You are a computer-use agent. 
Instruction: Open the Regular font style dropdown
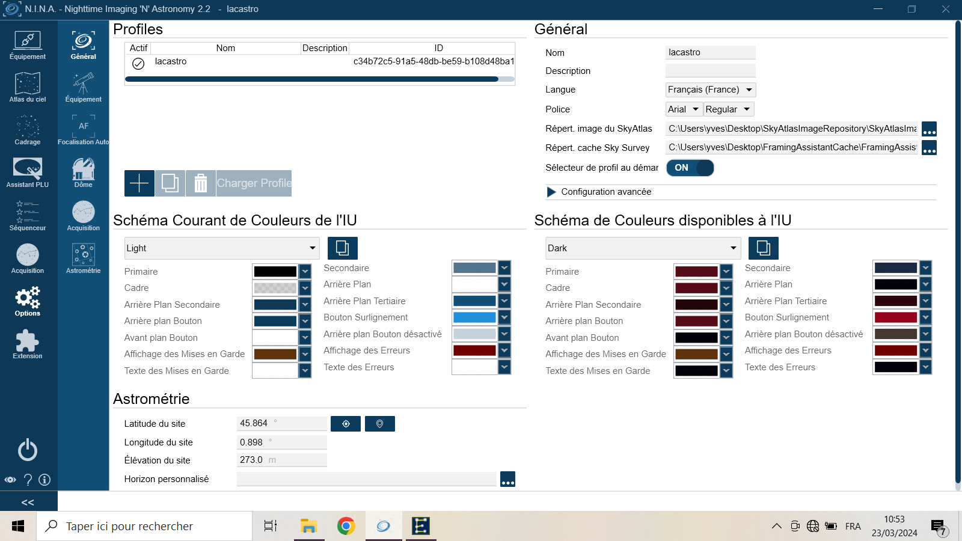pos(728,109)
